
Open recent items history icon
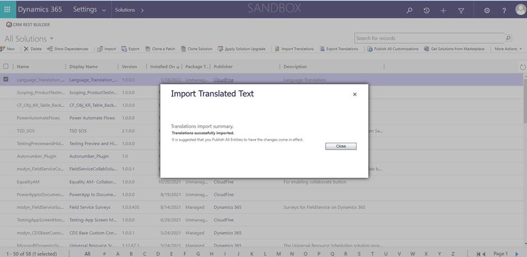pos(426,11)
